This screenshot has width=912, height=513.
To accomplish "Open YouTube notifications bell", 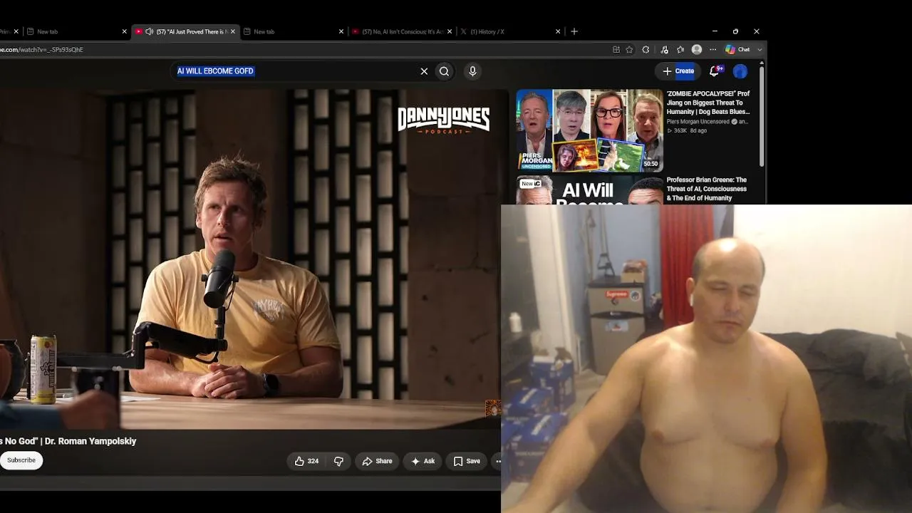I will 715,71.
